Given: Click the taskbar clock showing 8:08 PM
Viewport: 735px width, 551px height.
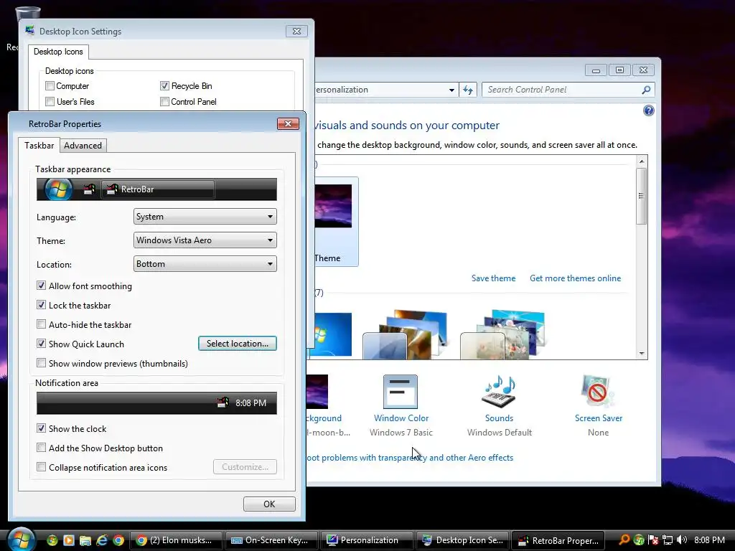Looking at the screenshot, I should [x=709, y=540].
